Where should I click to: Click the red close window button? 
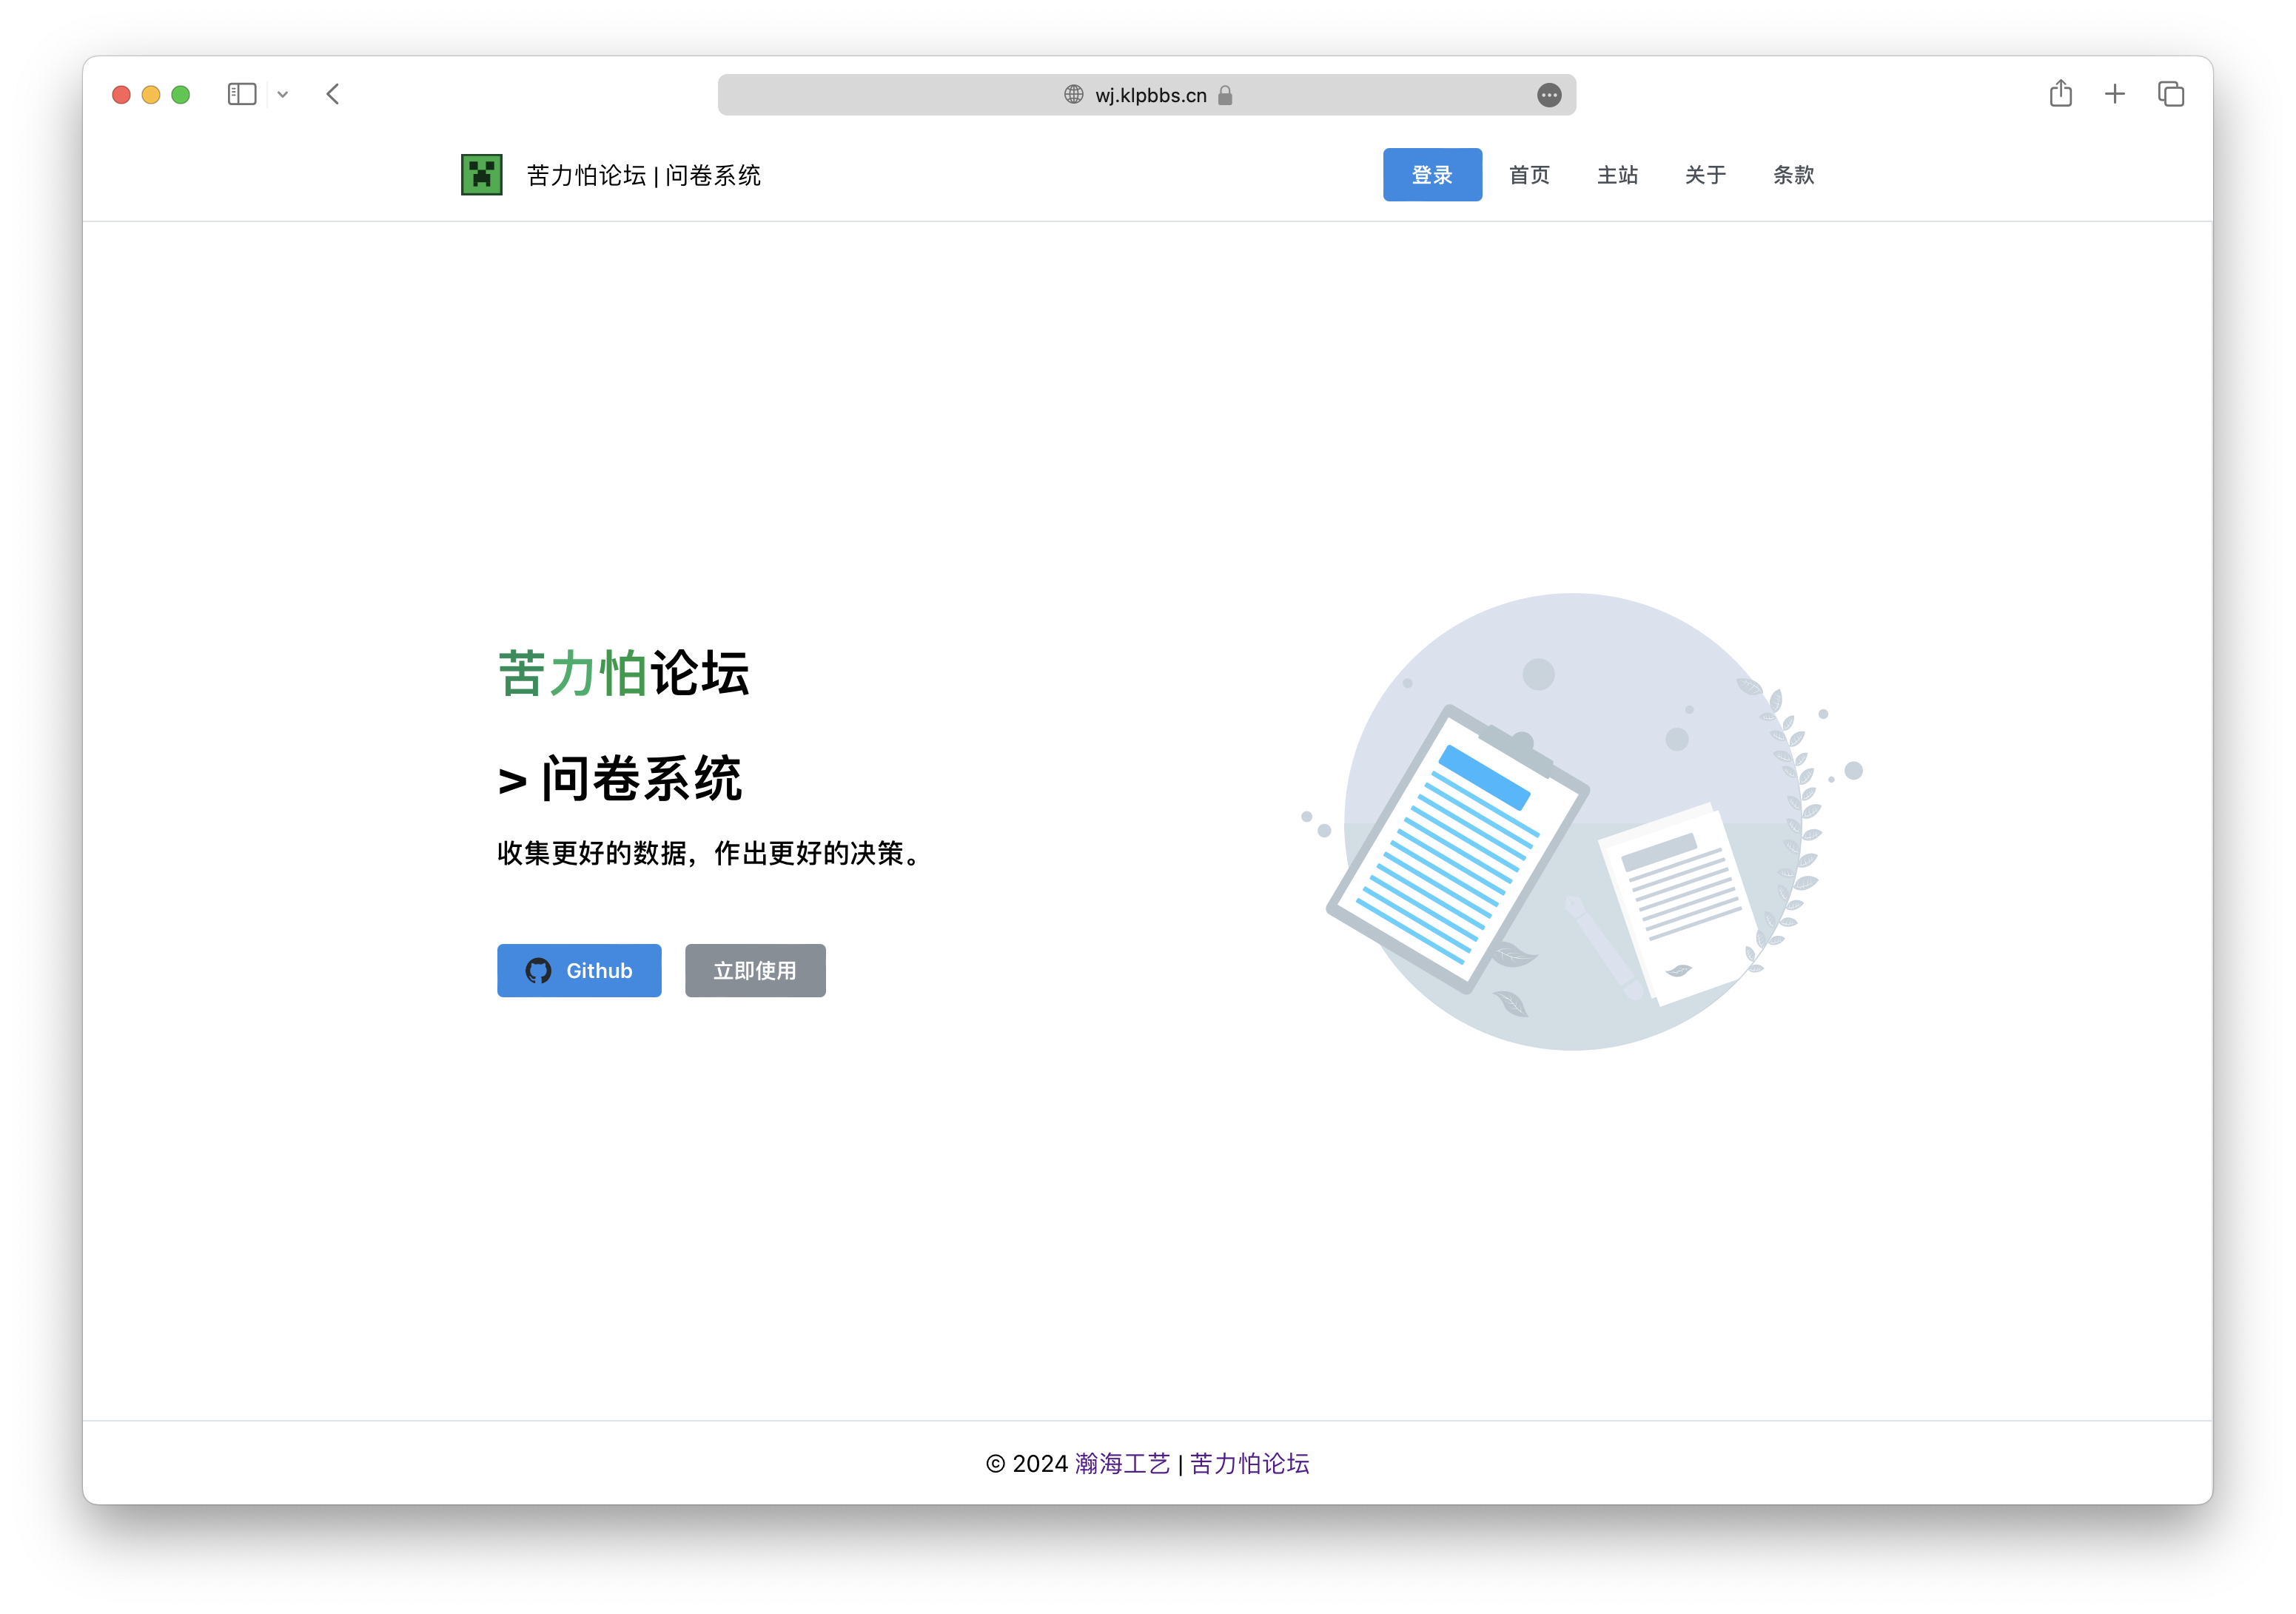click(121, 94)
